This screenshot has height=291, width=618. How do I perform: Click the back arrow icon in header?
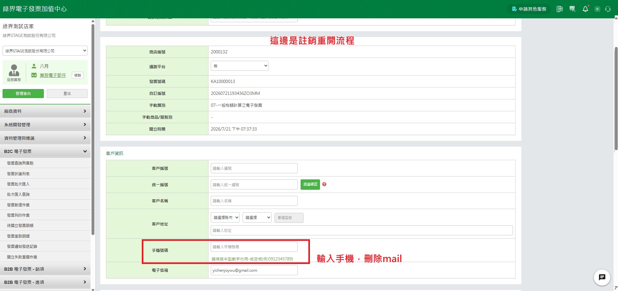597,9
